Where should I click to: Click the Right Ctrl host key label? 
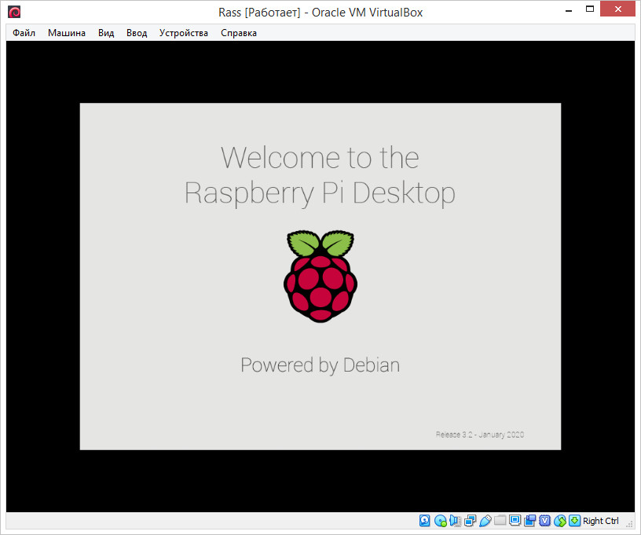[x=600, y=521]
